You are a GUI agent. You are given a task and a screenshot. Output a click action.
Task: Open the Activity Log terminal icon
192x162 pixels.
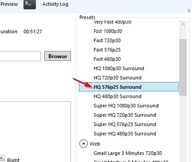(30, 4)
